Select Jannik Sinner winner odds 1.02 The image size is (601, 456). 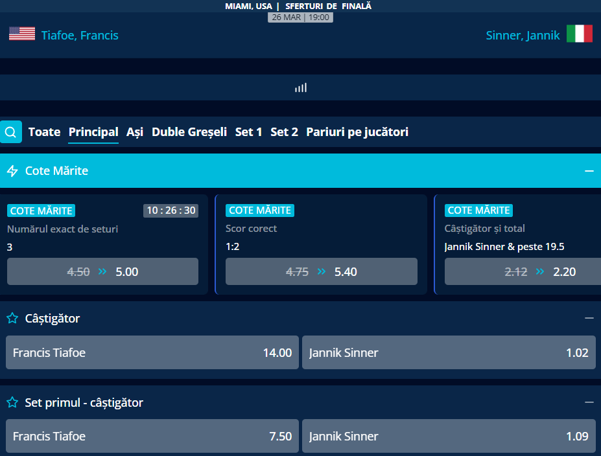[x=449, y=353]
